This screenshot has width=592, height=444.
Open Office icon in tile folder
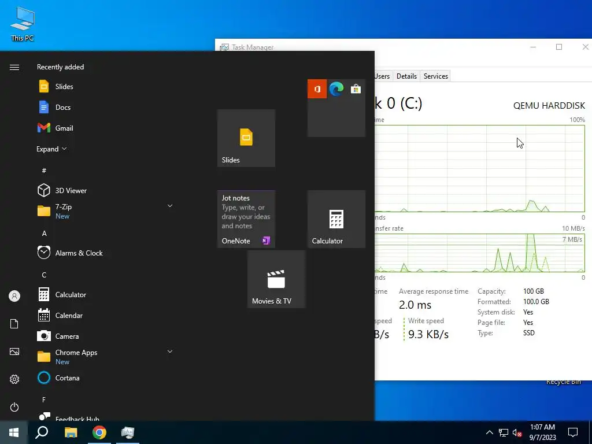317,89
